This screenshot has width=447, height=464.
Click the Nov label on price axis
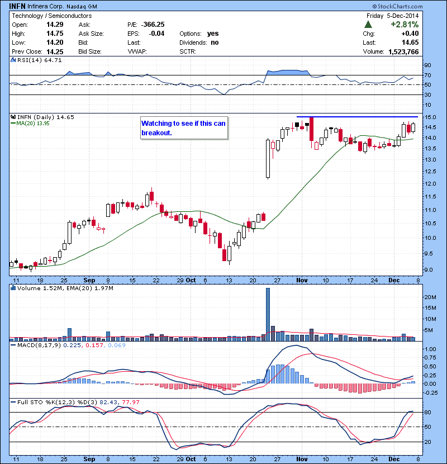(302, 280)
